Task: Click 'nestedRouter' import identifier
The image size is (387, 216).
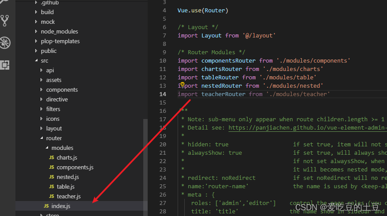Action: 222,86
